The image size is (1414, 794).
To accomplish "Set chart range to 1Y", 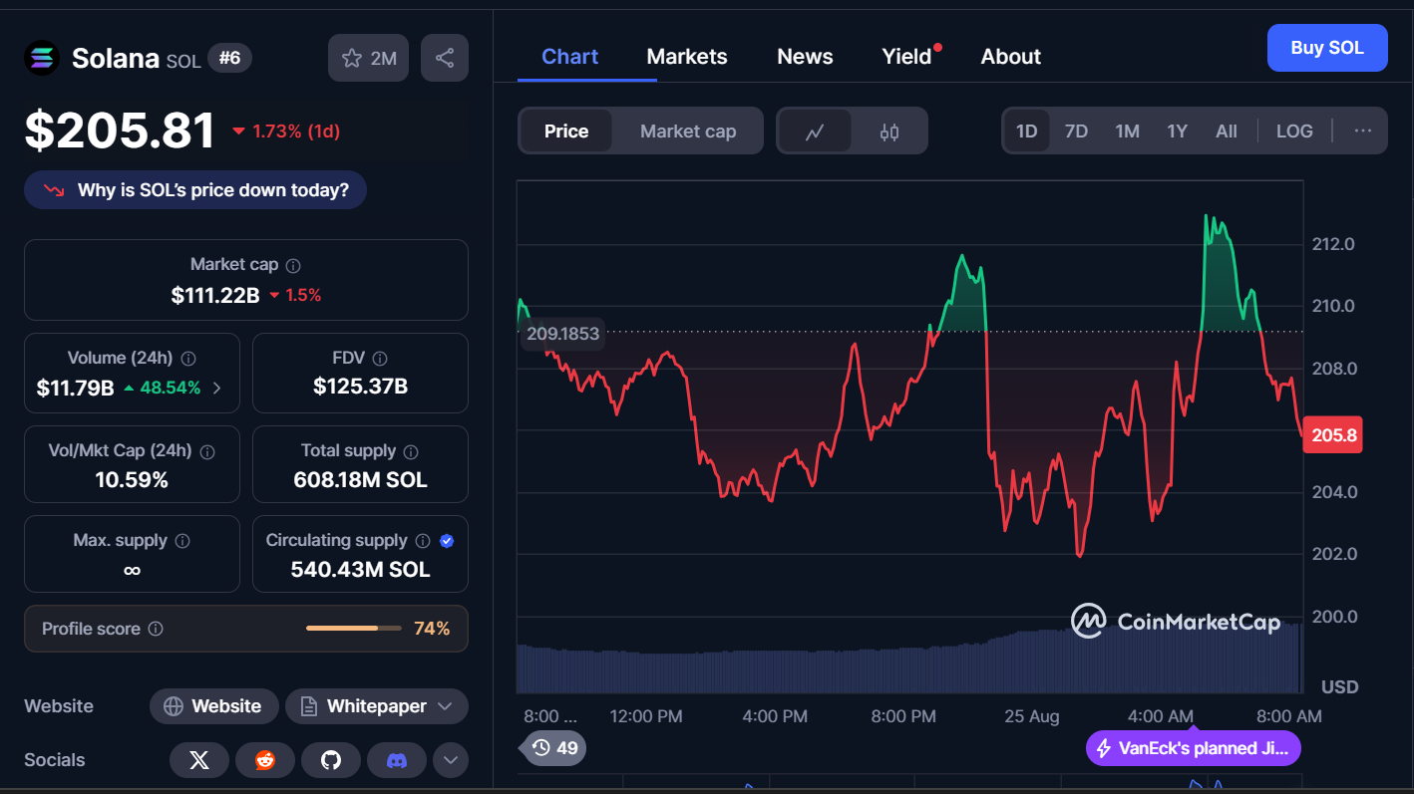I will pyautogui.click(x=1178, y=132).
